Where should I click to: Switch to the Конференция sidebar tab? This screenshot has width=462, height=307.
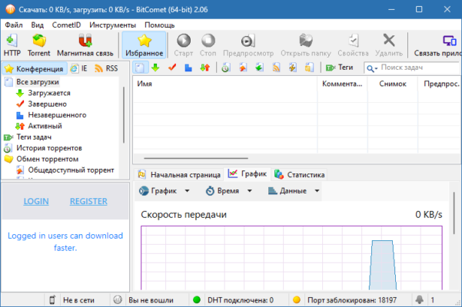point(34,68)
